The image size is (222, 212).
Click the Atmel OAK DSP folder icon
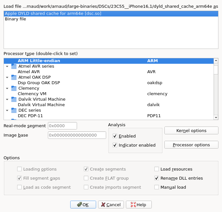click(x=14, y=77)
